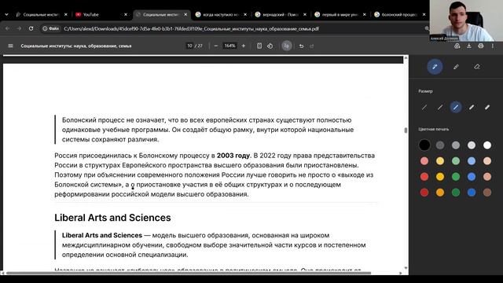Zoom out of the PDF

tap(216, 46)
